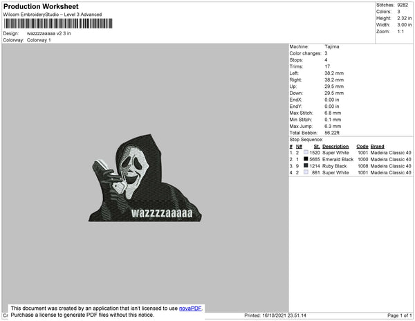Viewport: 415px width, 321px height.
Task: Click the Height value '2.32 in'
Action: click(x=405, y=18)
